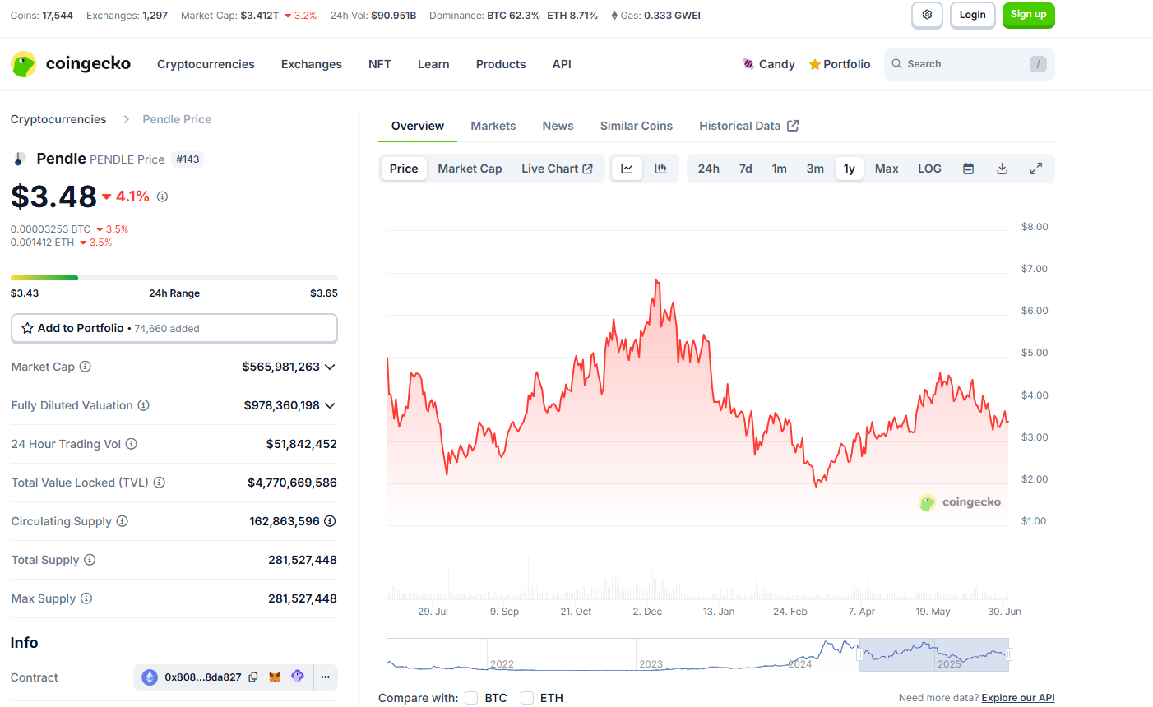Click the CoinGecko logo
This screenshot has height=707, width=1153.
[71, 64]
